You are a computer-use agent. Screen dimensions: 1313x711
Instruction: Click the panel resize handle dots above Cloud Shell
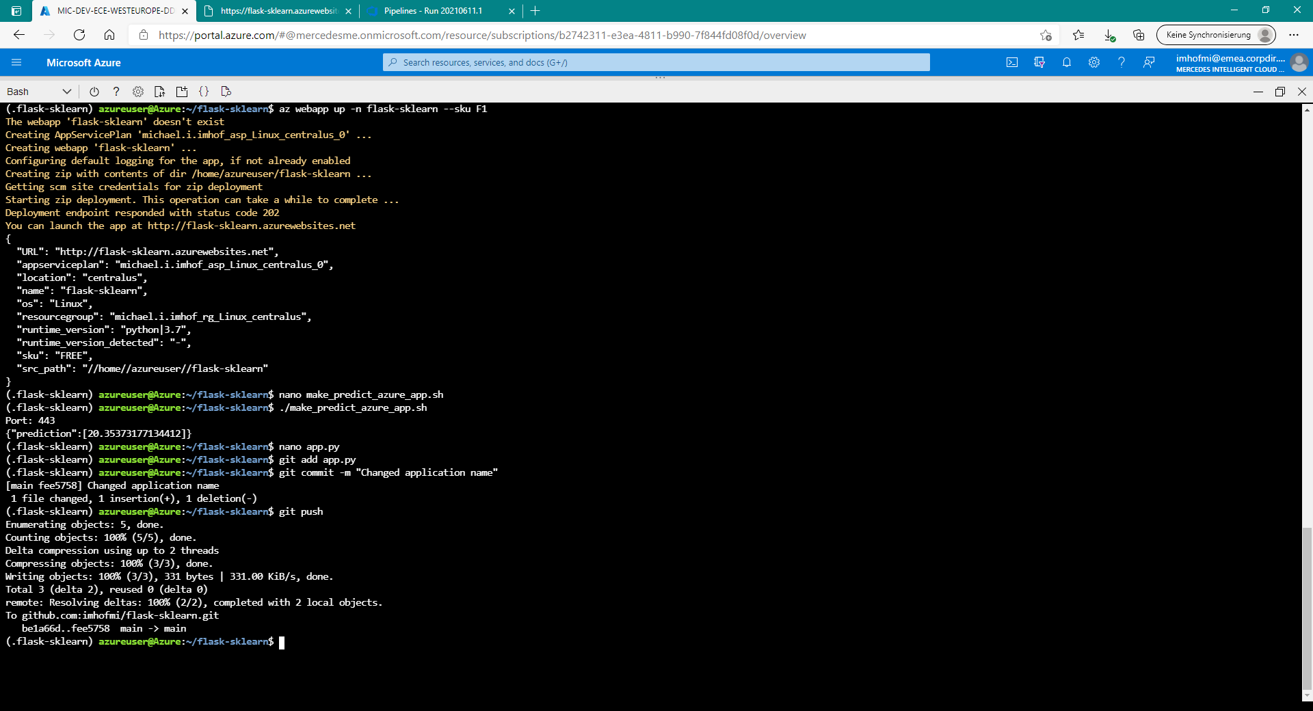660,78
